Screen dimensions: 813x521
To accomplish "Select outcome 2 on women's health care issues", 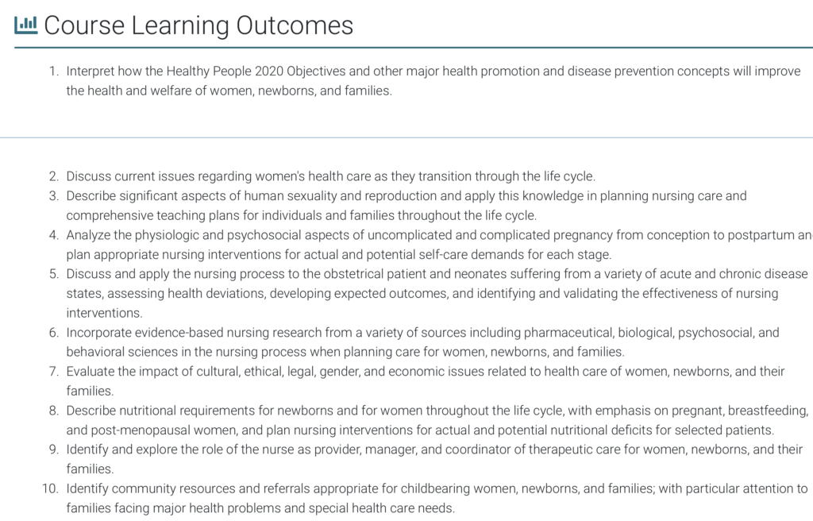I will pyautogui.click(x=330, y=176).
